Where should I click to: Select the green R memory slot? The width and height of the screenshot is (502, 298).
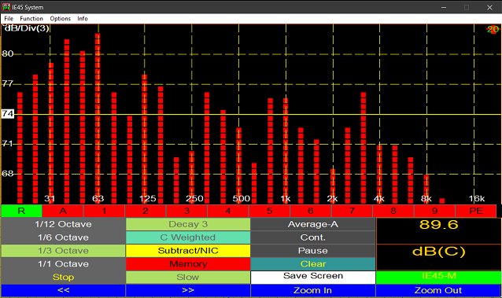21,211
